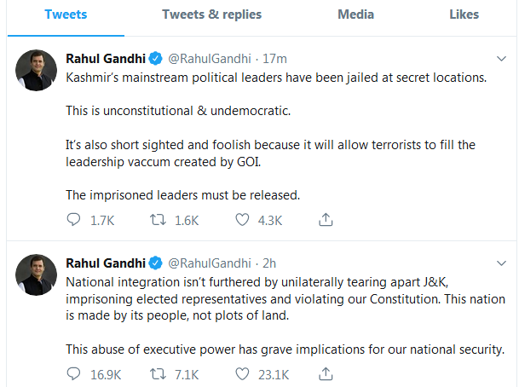The height and width of the screenshot is (387, 519).
Task: Open the Media tab
Action: pos(355,14)
